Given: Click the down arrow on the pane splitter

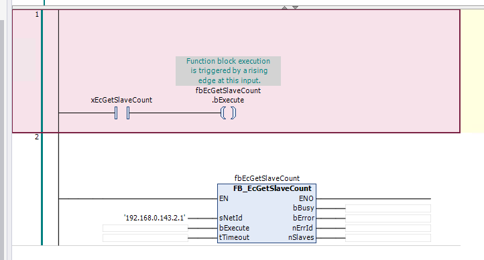Looking at the screenshot, I should 295,8.
